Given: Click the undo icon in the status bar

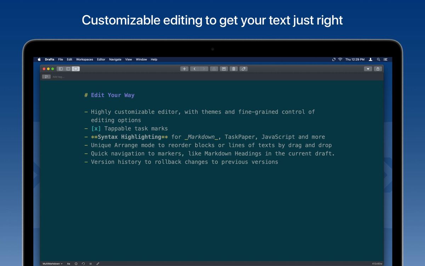Looking at the screenshot, I should pos(83,264).
